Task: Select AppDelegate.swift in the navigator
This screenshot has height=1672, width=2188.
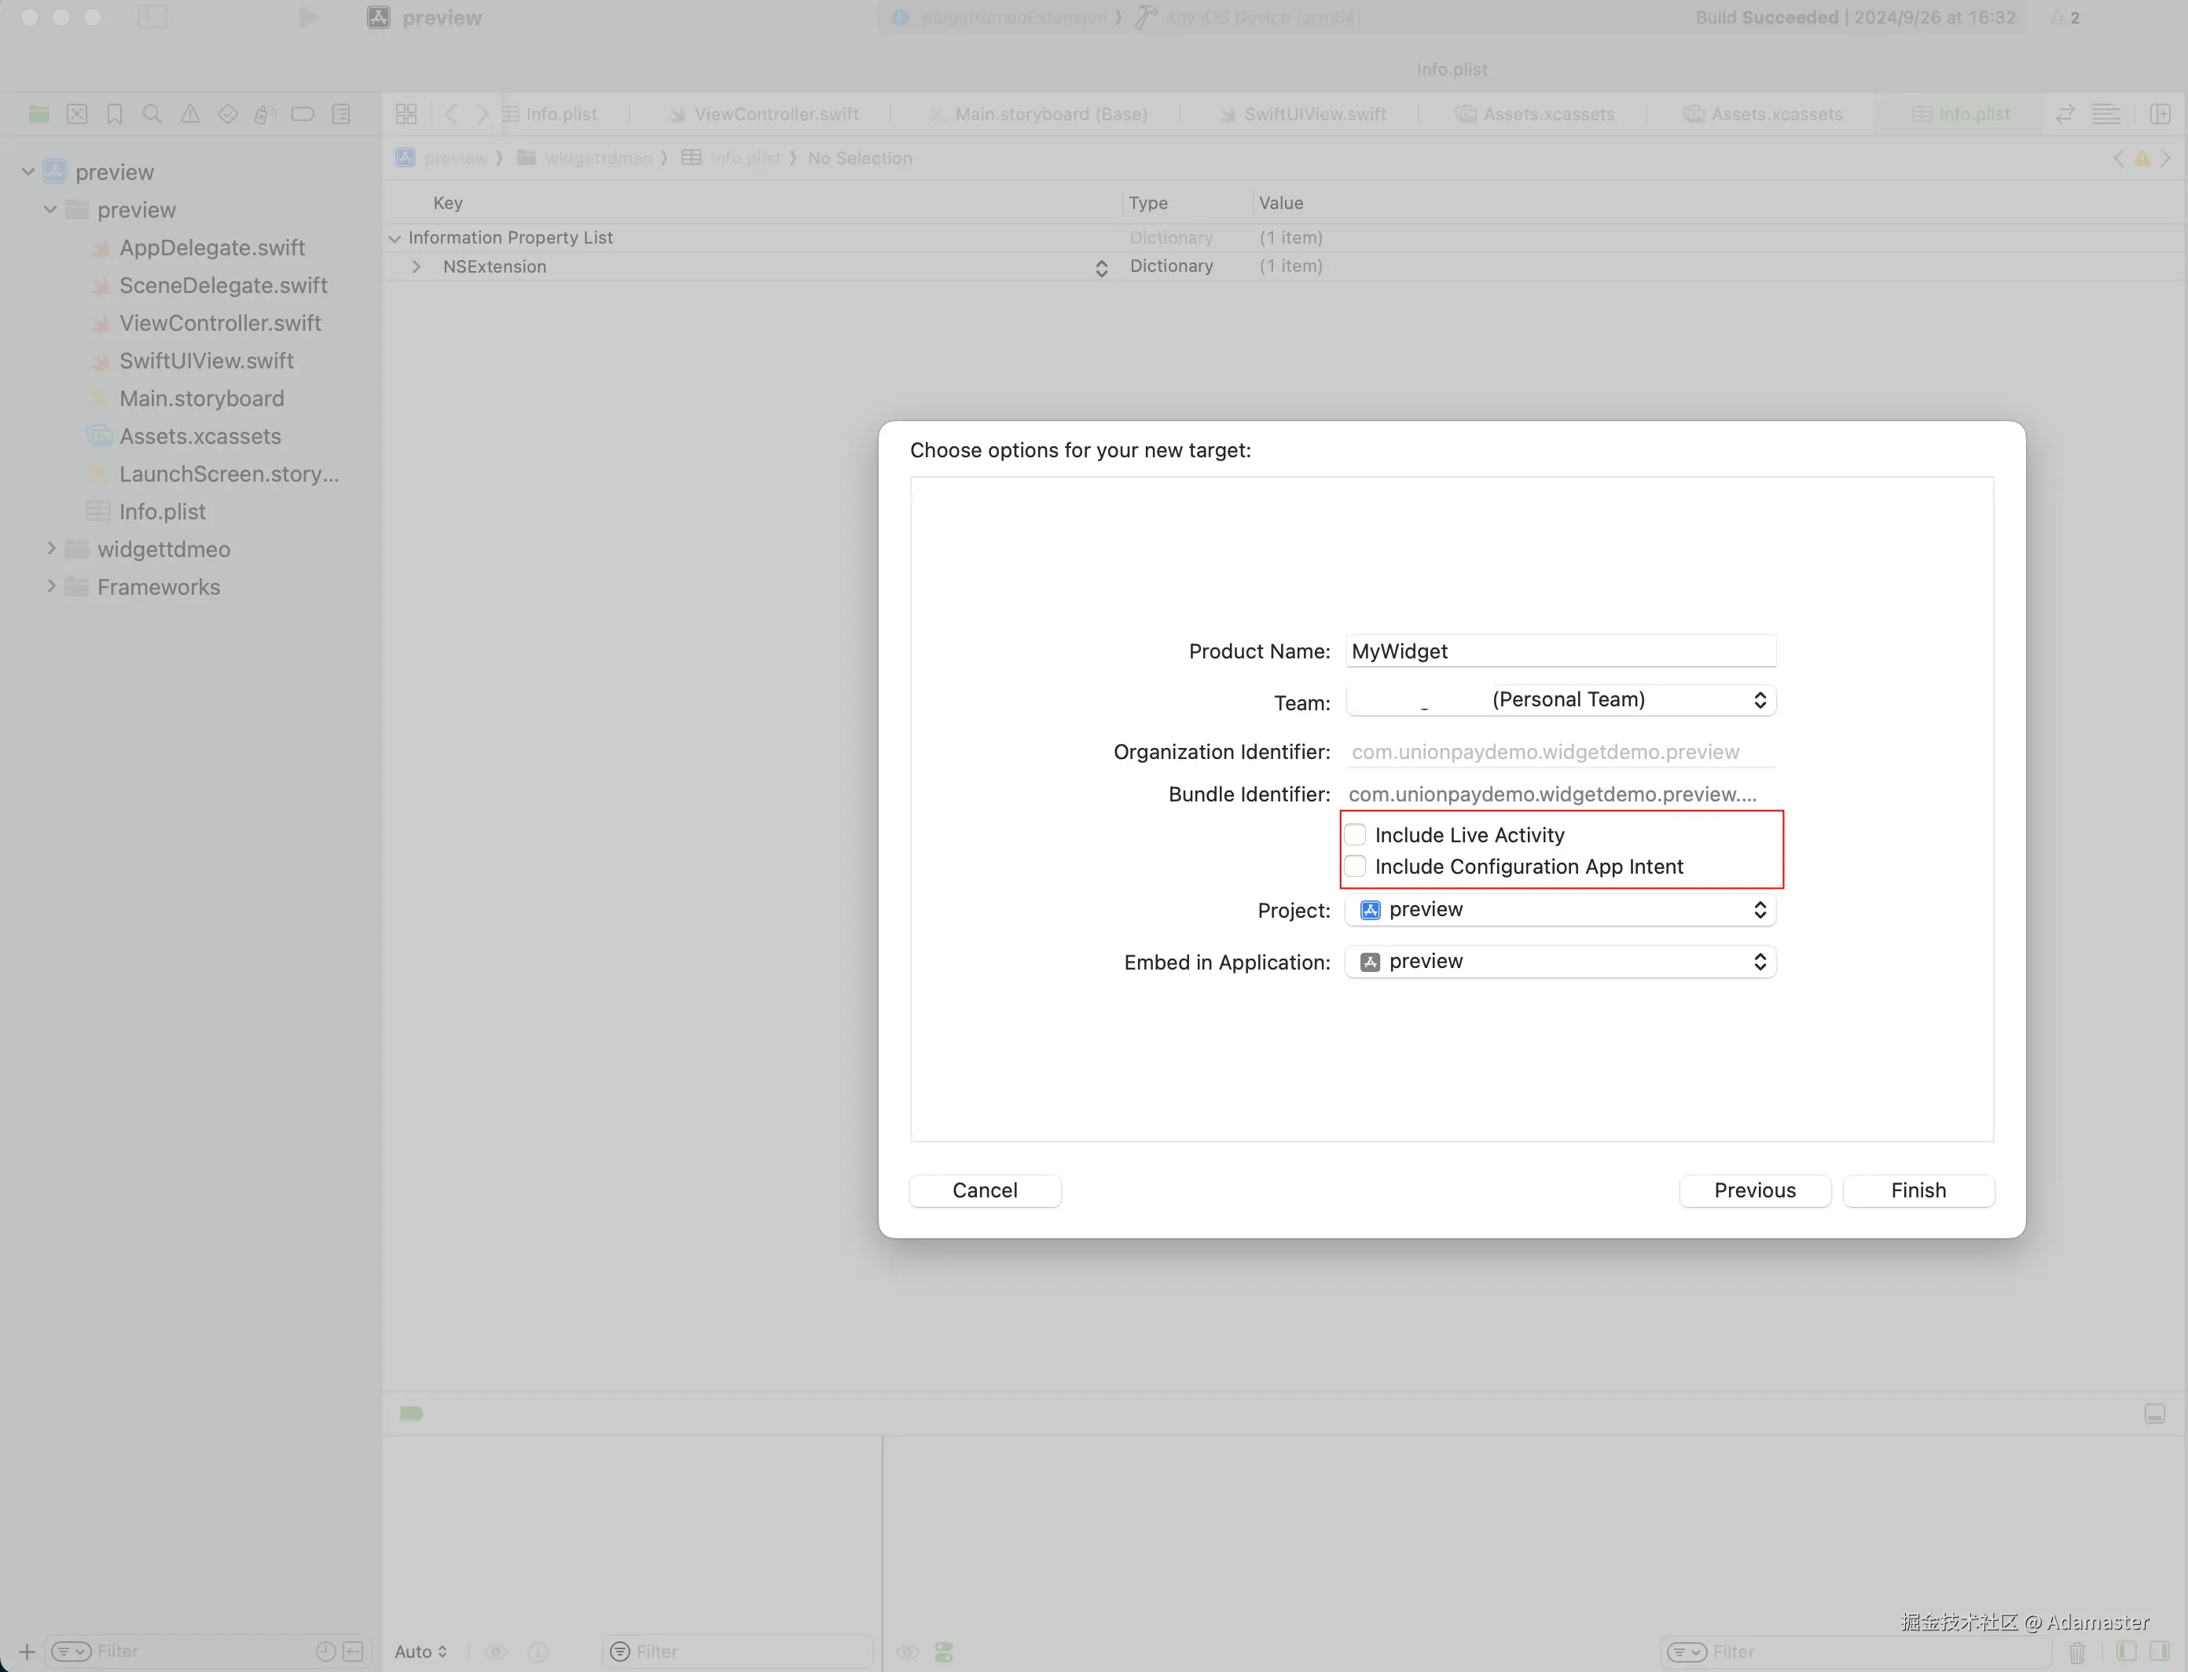Action: 211,247
